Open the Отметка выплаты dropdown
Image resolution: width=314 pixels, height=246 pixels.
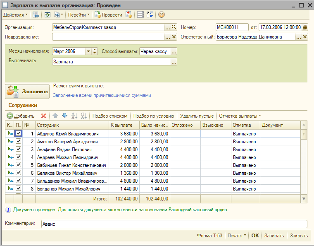(x=240, y=116)
